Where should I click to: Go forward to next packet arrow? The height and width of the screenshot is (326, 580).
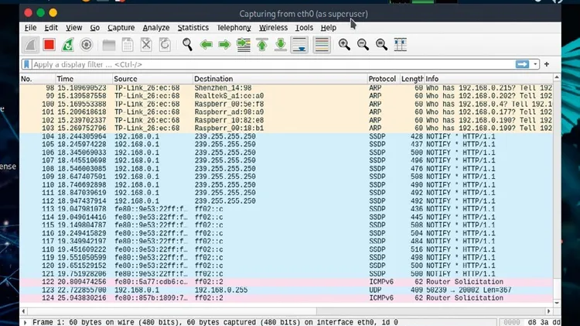(224, 45)
